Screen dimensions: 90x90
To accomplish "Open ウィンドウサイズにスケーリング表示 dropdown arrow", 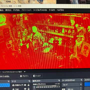I will [25, 71].
